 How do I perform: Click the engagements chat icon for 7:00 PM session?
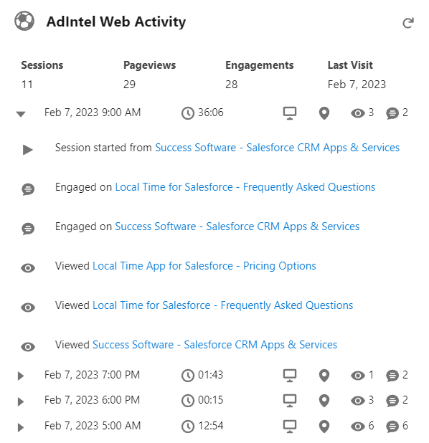tap(392, 376)
